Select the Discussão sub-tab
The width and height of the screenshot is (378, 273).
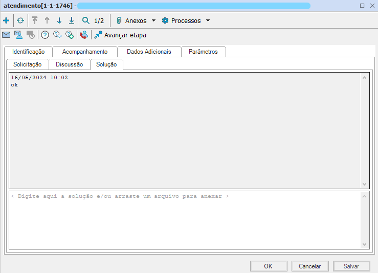(69, 64)
